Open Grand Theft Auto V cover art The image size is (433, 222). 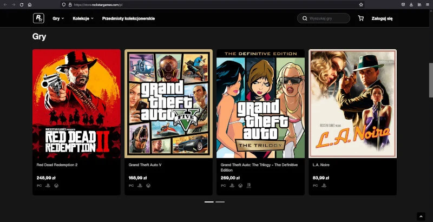(168, 103)
